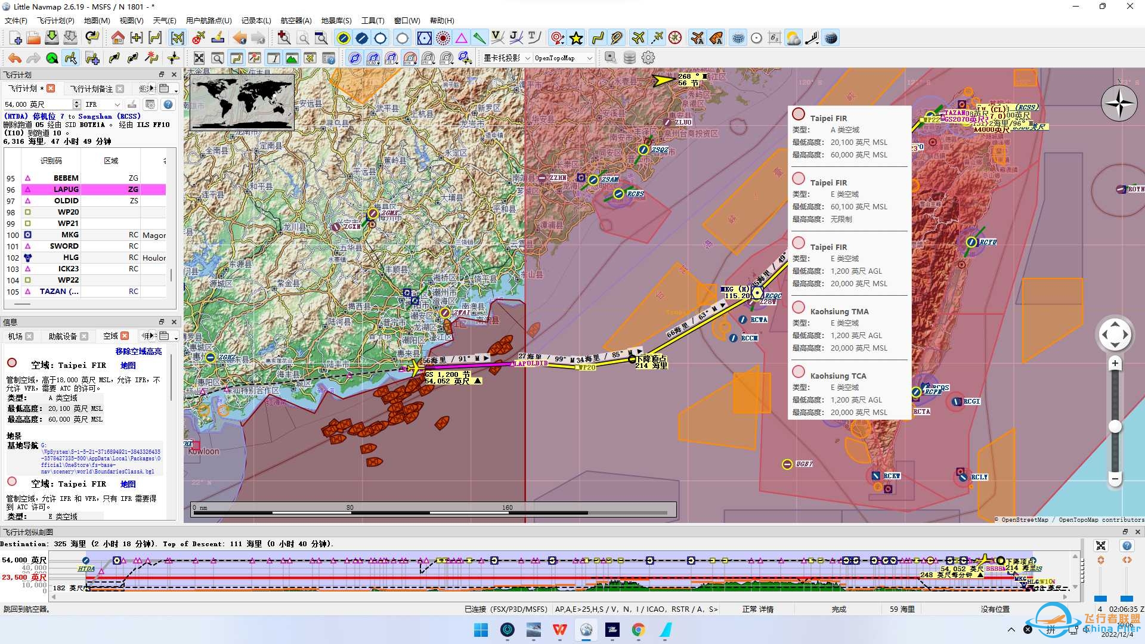
Task: Close the 空域 tab
Action: [x=125, y=336]
